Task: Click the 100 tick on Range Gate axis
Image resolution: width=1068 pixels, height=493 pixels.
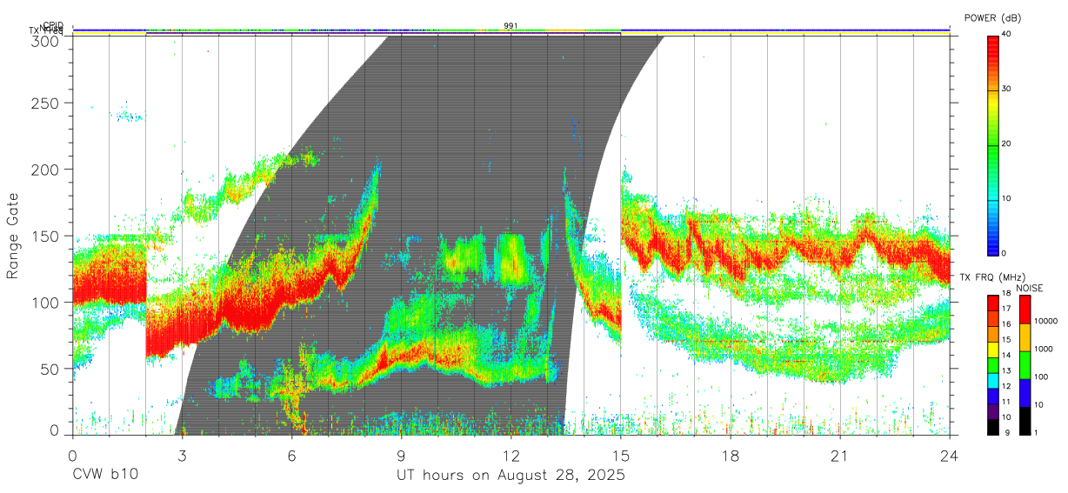Action: (44, 302)
